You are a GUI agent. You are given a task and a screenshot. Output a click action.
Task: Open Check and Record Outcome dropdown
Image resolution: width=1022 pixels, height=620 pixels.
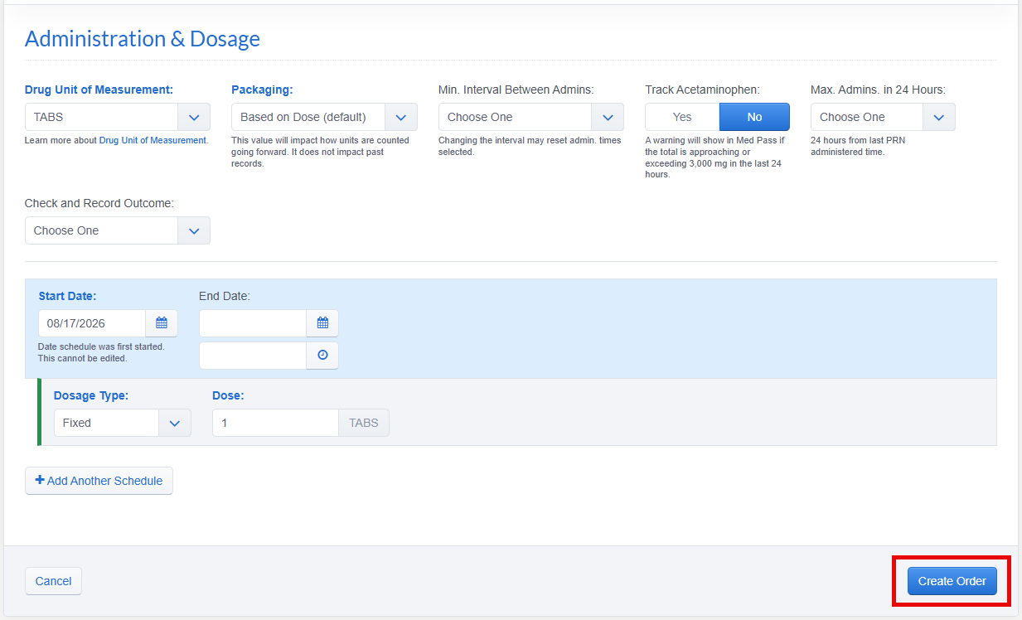(117, 230)
